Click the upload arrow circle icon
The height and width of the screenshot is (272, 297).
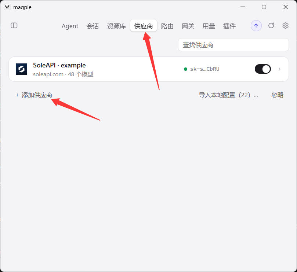click(x=256, y=26)
